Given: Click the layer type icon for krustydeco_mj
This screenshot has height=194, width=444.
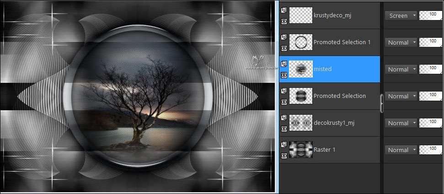Looking at the screenshot, I should coord(284,10).
